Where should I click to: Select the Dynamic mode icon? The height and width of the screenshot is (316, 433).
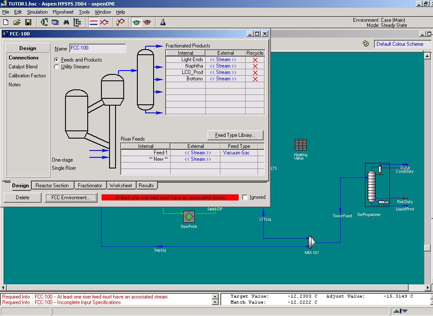pyautogui.click(x=104, y=22)
